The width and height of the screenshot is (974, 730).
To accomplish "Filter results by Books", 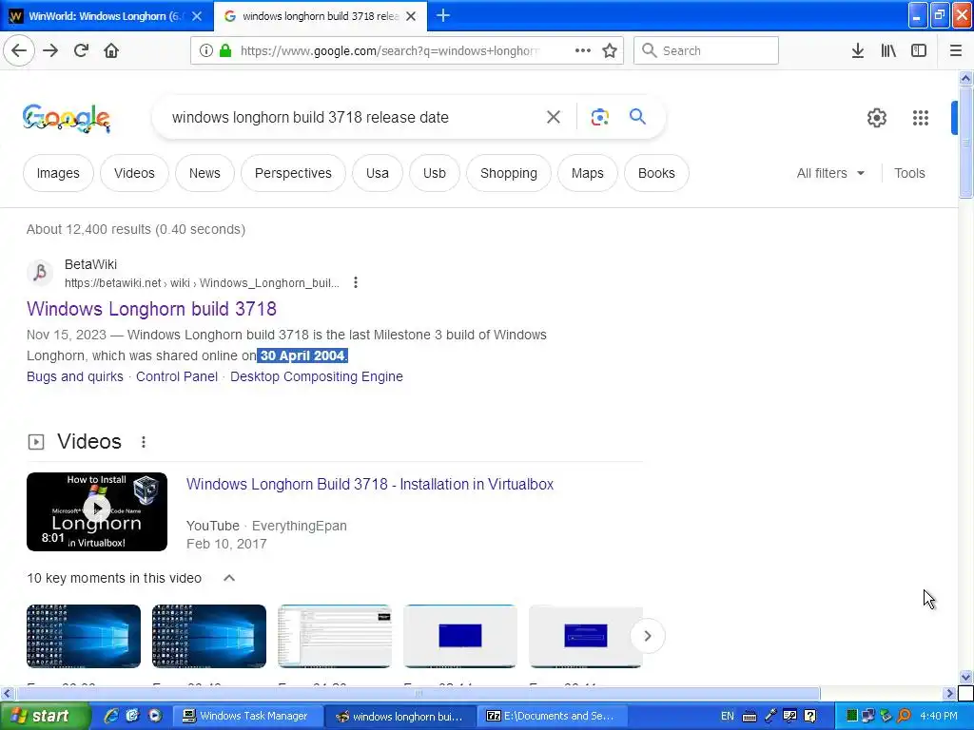I will (656, 173).
